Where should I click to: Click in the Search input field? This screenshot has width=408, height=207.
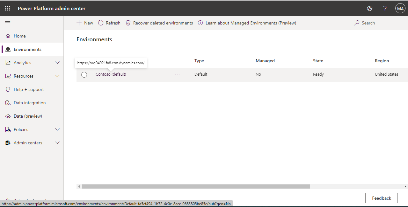click(x=379, y=23)
